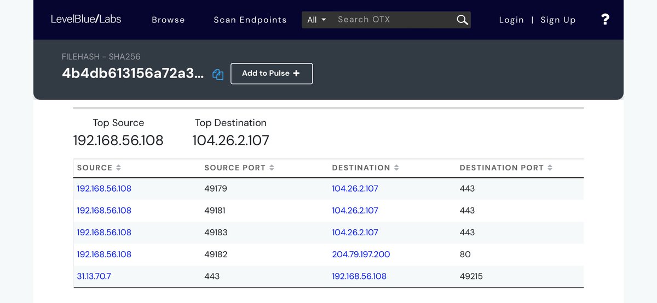Expand the All search filter dropdown
Viewport: 657px width, 303px height.
[316, 20]
